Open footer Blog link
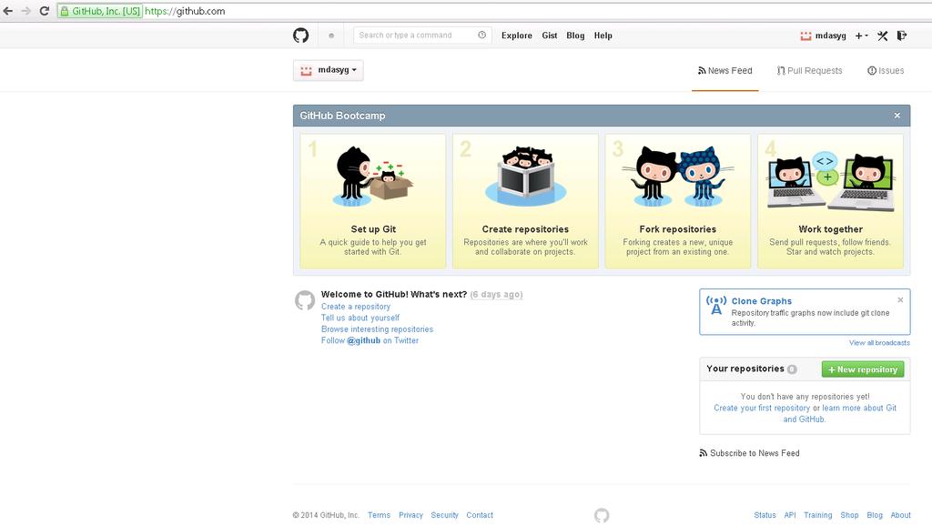 (x=875, y=515)
